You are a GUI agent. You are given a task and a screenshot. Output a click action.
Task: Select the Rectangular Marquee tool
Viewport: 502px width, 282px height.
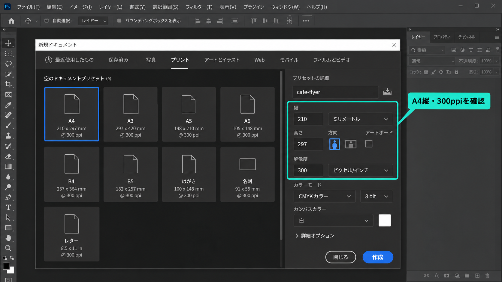point(8,54)
